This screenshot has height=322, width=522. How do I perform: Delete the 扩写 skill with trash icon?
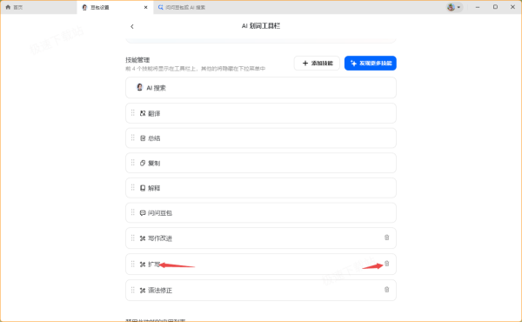(x=386, y=264)
